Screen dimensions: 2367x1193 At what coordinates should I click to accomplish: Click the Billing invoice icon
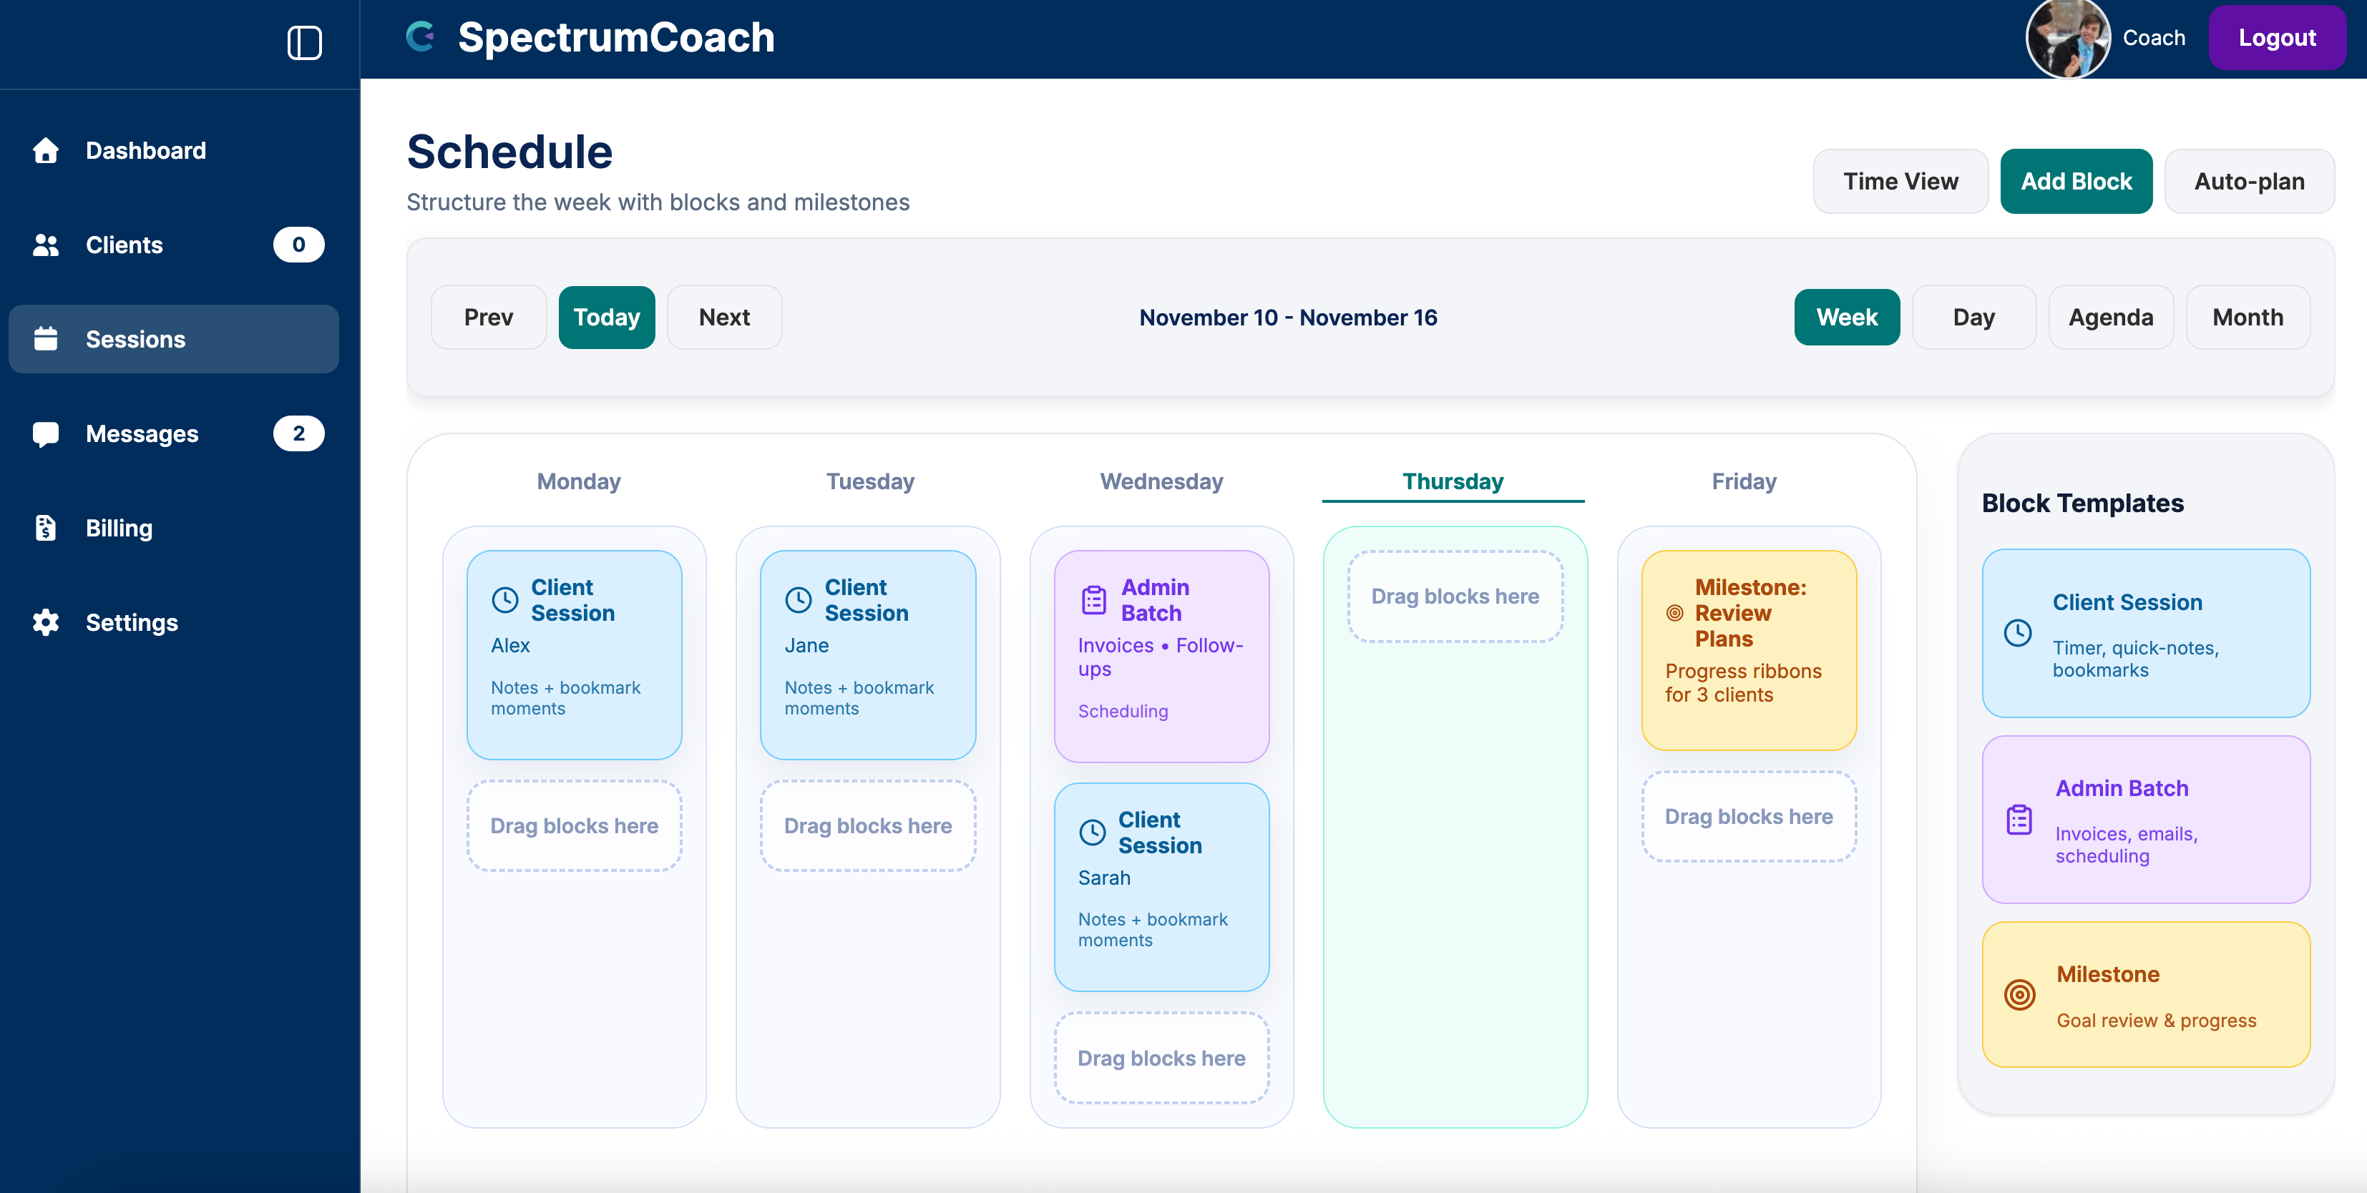tap(47, 528)
